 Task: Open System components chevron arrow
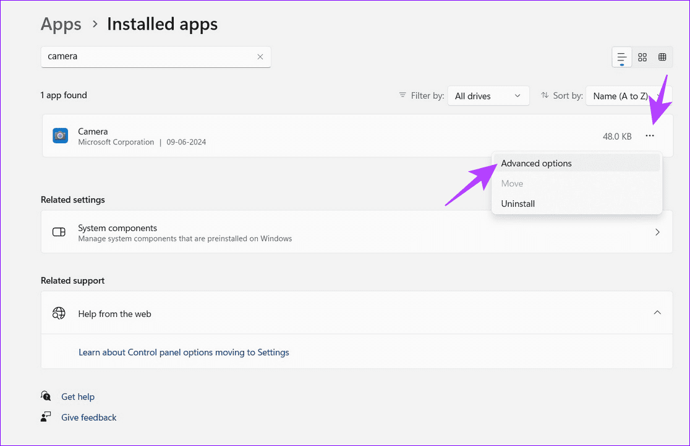pyautogui.click(x=657, y=232)
